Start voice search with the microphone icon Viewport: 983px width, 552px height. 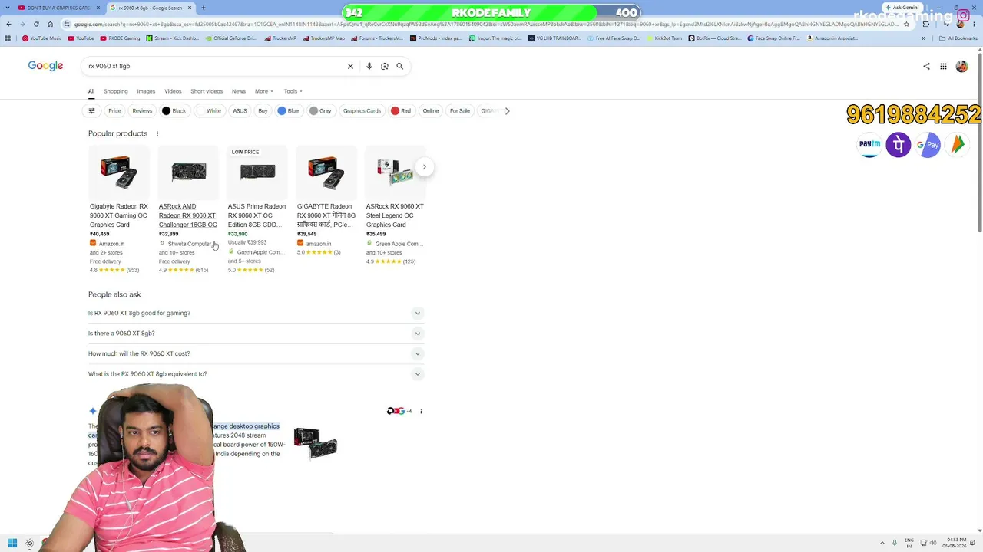pyautogui.click(x=369, y=66)
